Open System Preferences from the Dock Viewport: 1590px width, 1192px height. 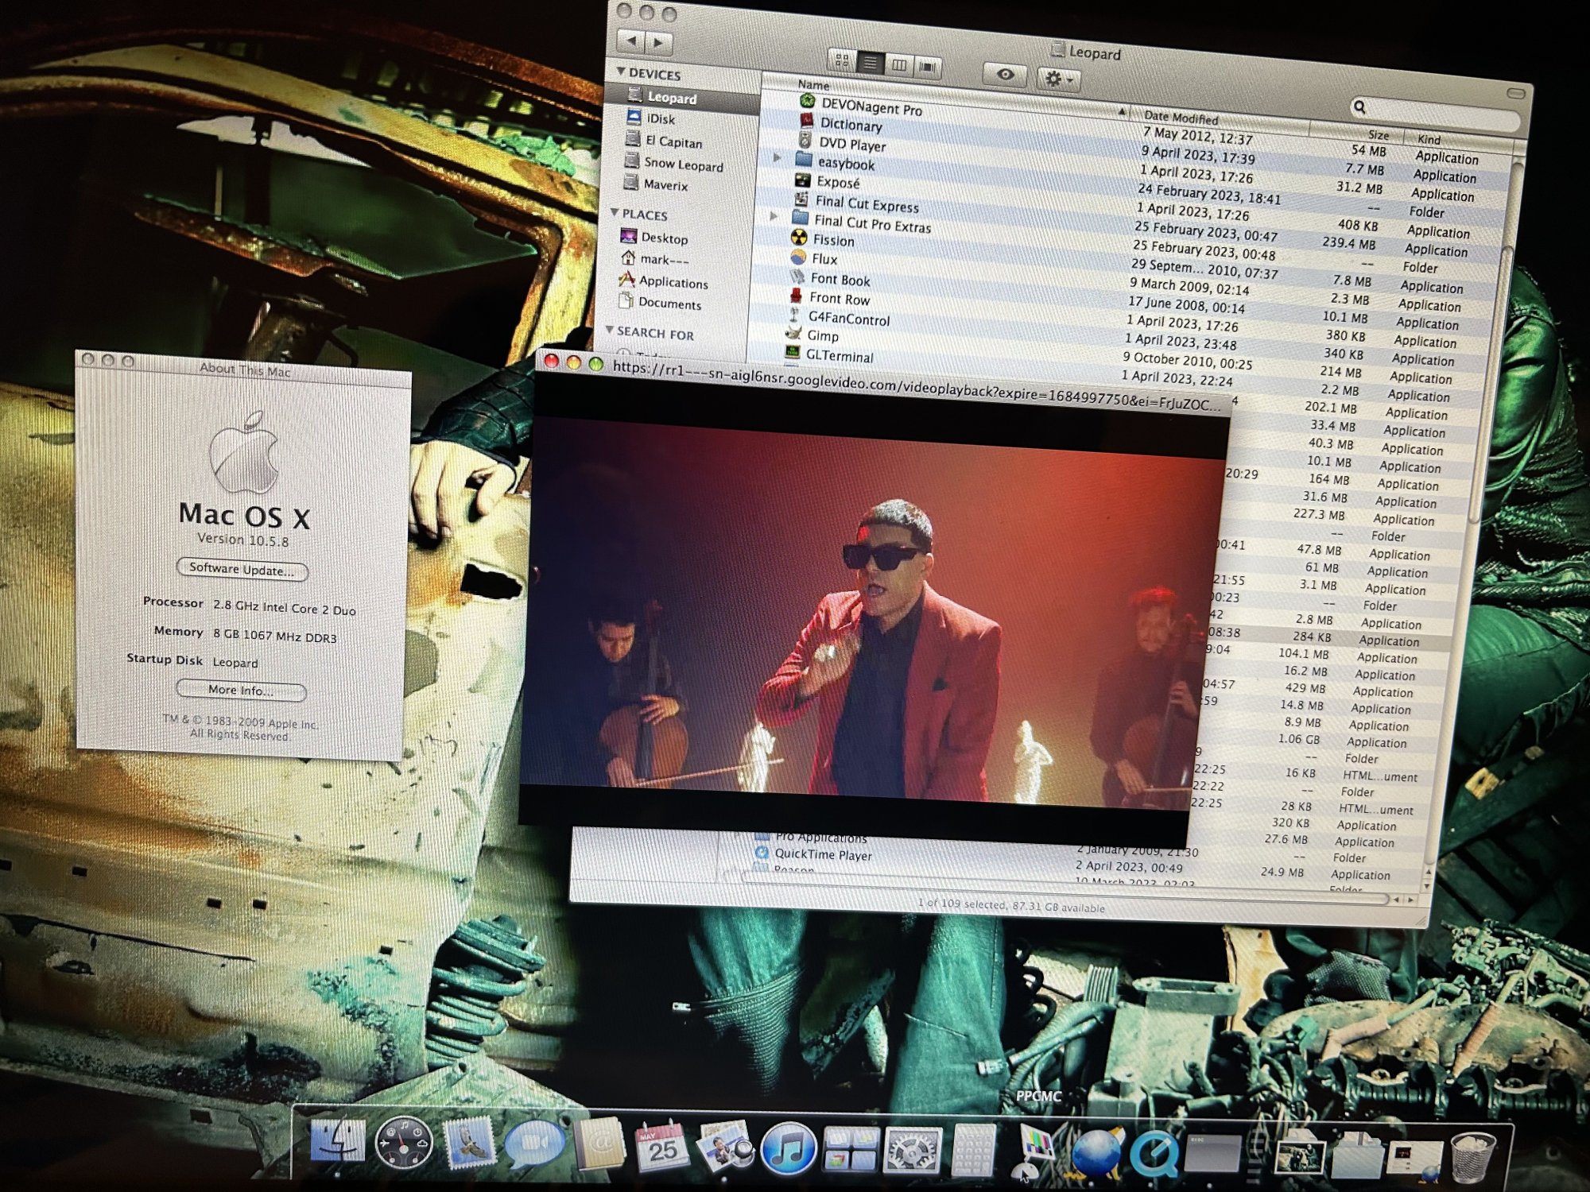[913, 1151]
